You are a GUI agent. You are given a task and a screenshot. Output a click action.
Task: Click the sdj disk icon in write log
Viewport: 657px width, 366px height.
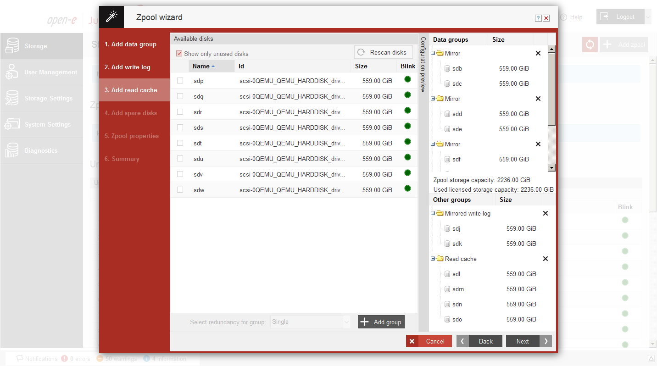(x=448, y=228)
